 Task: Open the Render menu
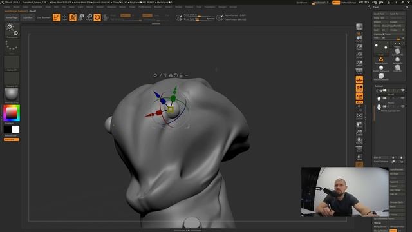(158, 7)
